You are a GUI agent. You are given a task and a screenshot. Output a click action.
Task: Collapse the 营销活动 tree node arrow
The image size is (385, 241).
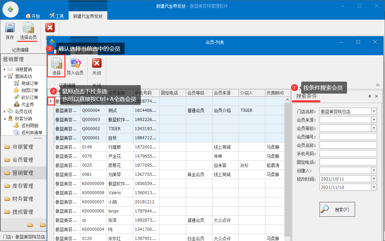[x=5, y=76]
